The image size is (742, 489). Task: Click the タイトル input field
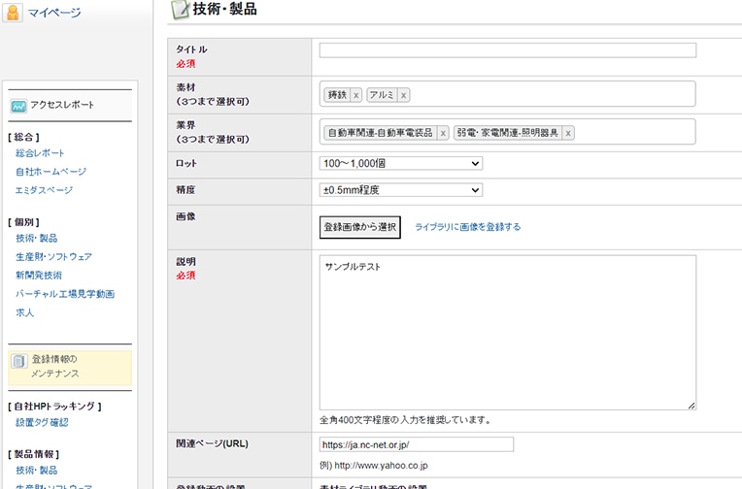(507, 50)
